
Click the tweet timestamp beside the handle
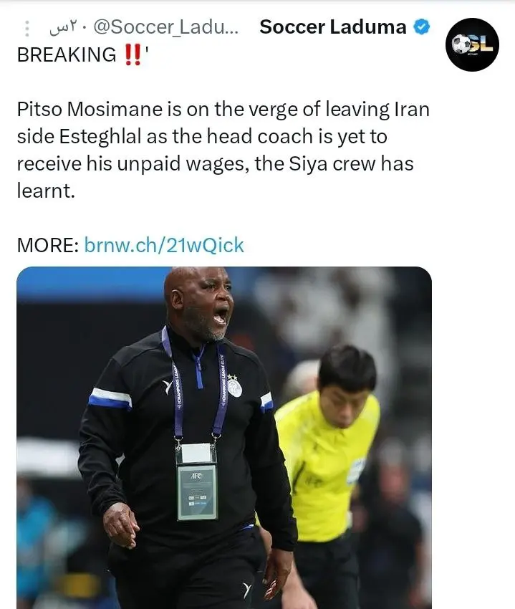pos(64,28)
